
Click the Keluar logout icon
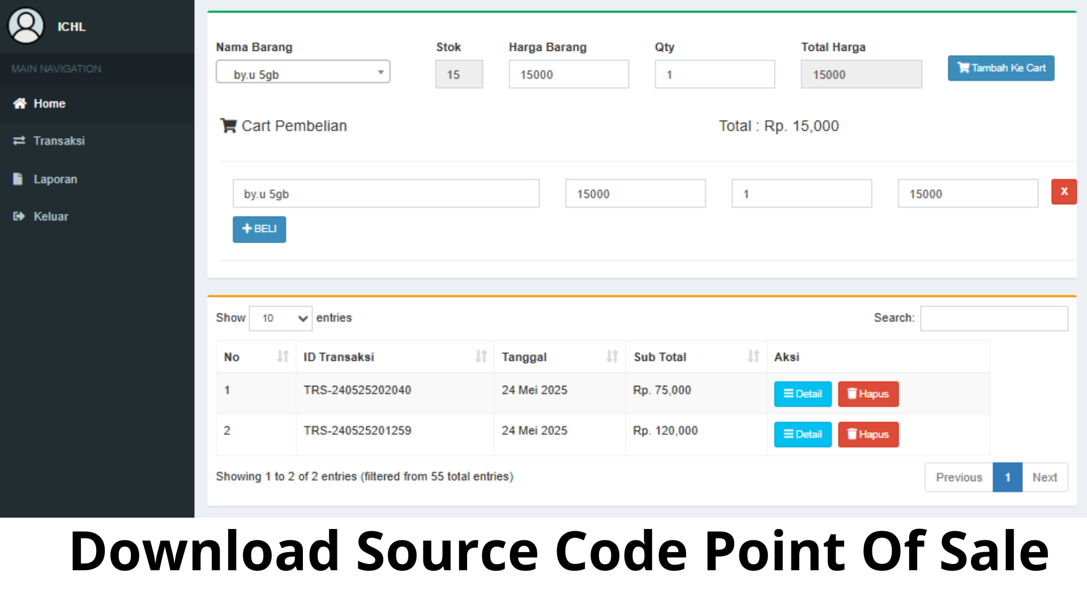(x=19, y=216)
